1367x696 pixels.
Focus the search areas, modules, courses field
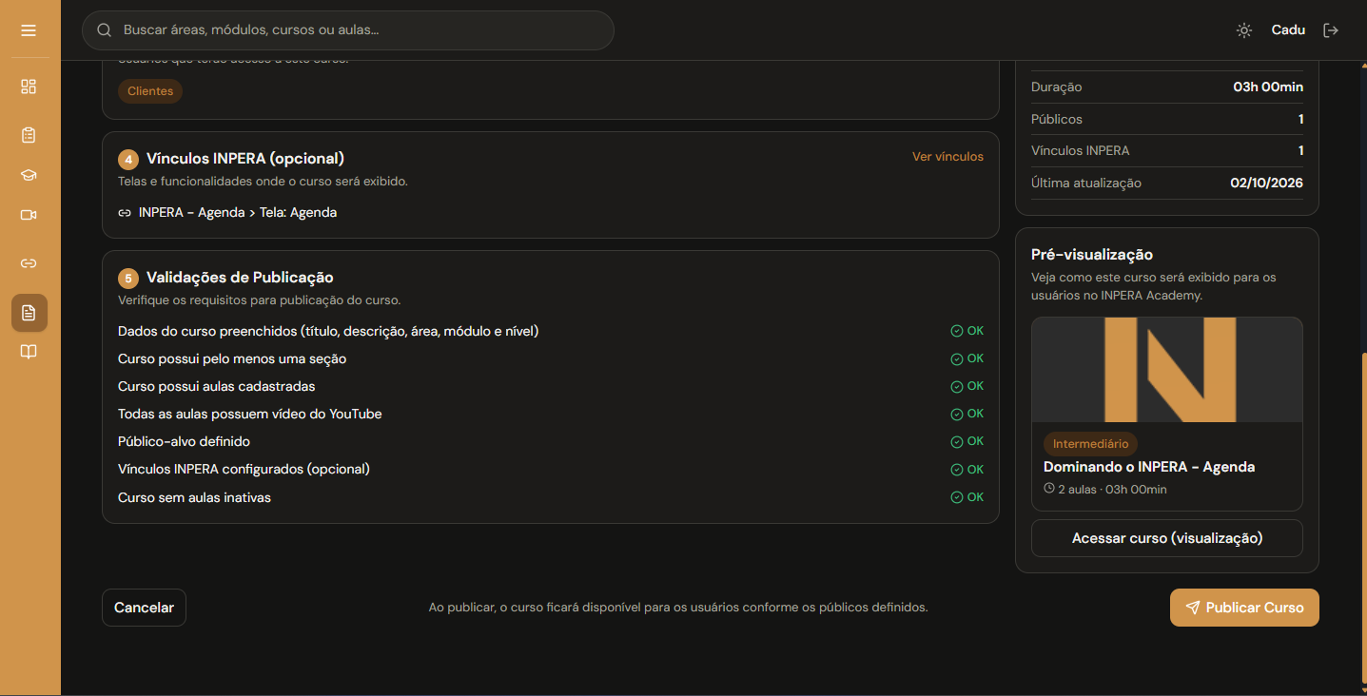pos(348,30)
